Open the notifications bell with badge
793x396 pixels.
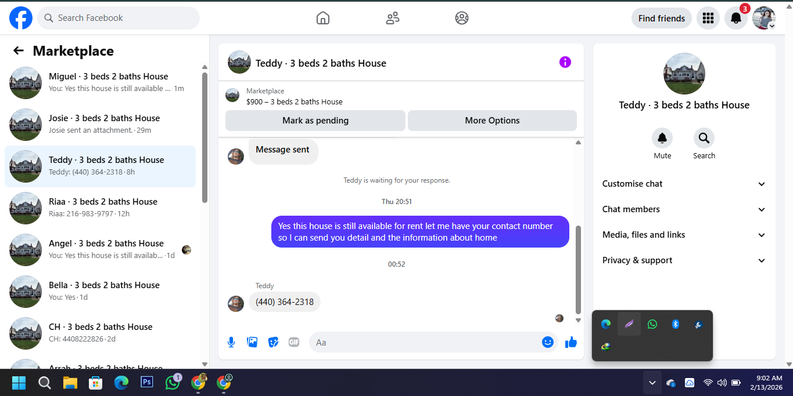pyautogui.click(x=736, y=18)
